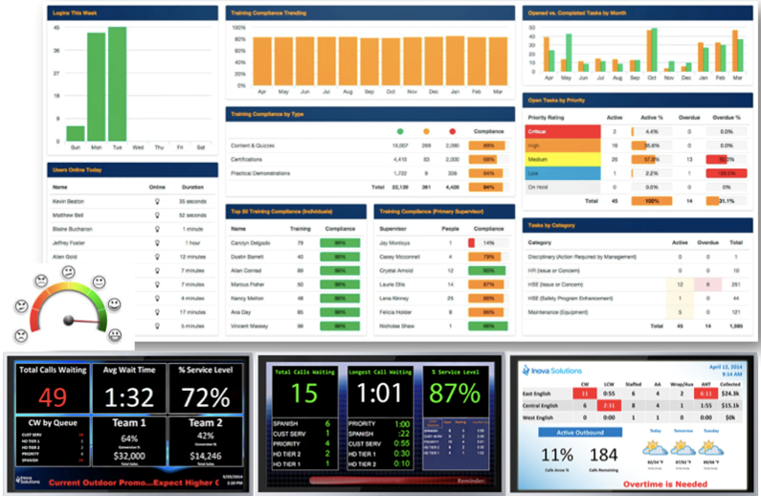Click the Users Online Today panel header
The image size is (761, 496).
tap(132, 169)
